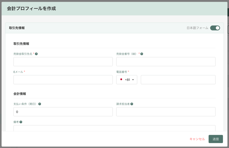The image size is (229, 148).
Task: Show help icon info for 請求担当者
Action: tap(132, 104)
